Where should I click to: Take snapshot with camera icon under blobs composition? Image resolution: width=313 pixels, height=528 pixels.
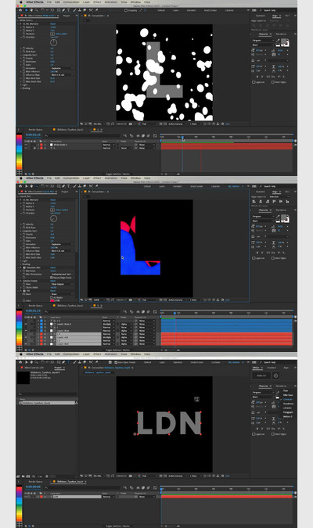click(x=131, y=124)
